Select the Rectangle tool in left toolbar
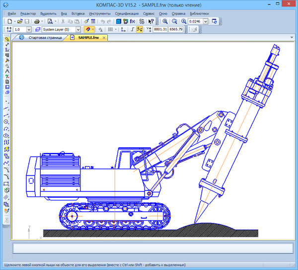The width and height of the screenshot is (298, 270). (x=6, y=183)
